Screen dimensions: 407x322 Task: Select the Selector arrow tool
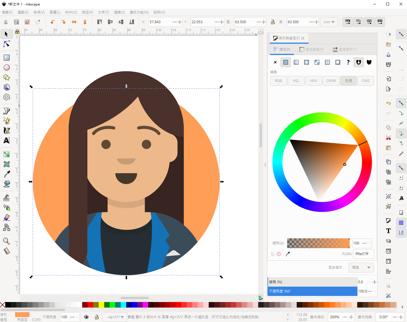[x=6, y=34]
